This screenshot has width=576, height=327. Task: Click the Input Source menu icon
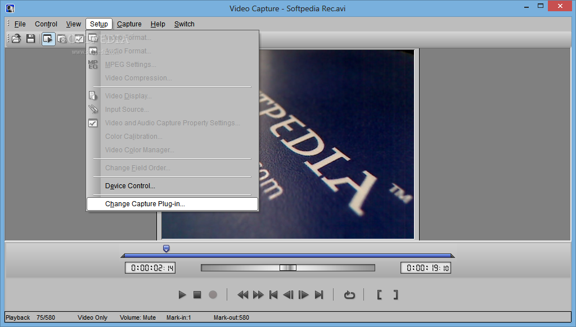point(93,109)
